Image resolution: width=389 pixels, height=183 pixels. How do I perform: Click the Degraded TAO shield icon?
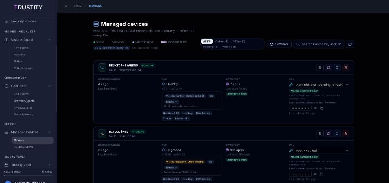tap(163, 150)
